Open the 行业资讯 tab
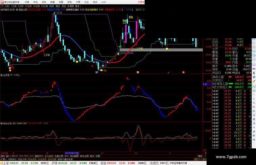 (x=42, y=159)
